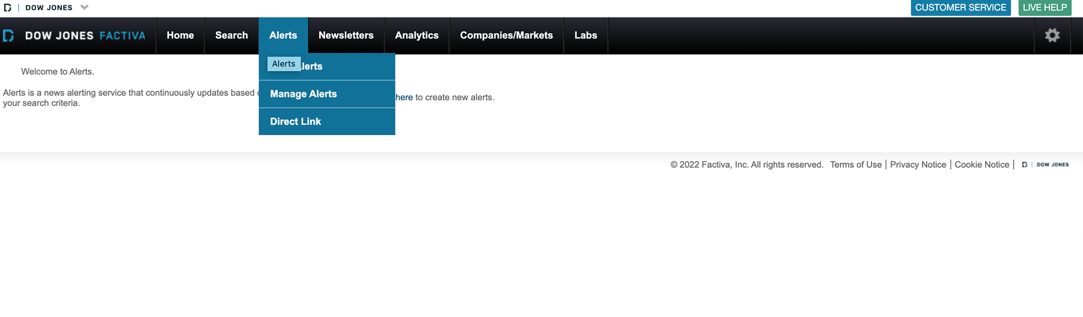Go to the Labs tab
The height and width of the screenshot is (317, 1083).
585,35
